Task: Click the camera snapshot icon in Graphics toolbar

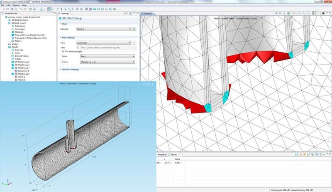Action: [x=323, y=13]
